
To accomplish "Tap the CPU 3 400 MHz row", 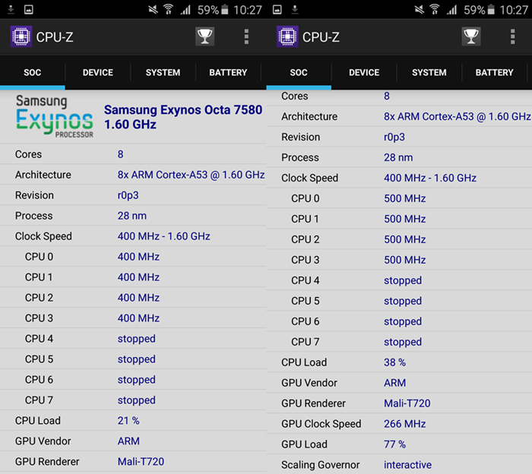I will (133, 318).
